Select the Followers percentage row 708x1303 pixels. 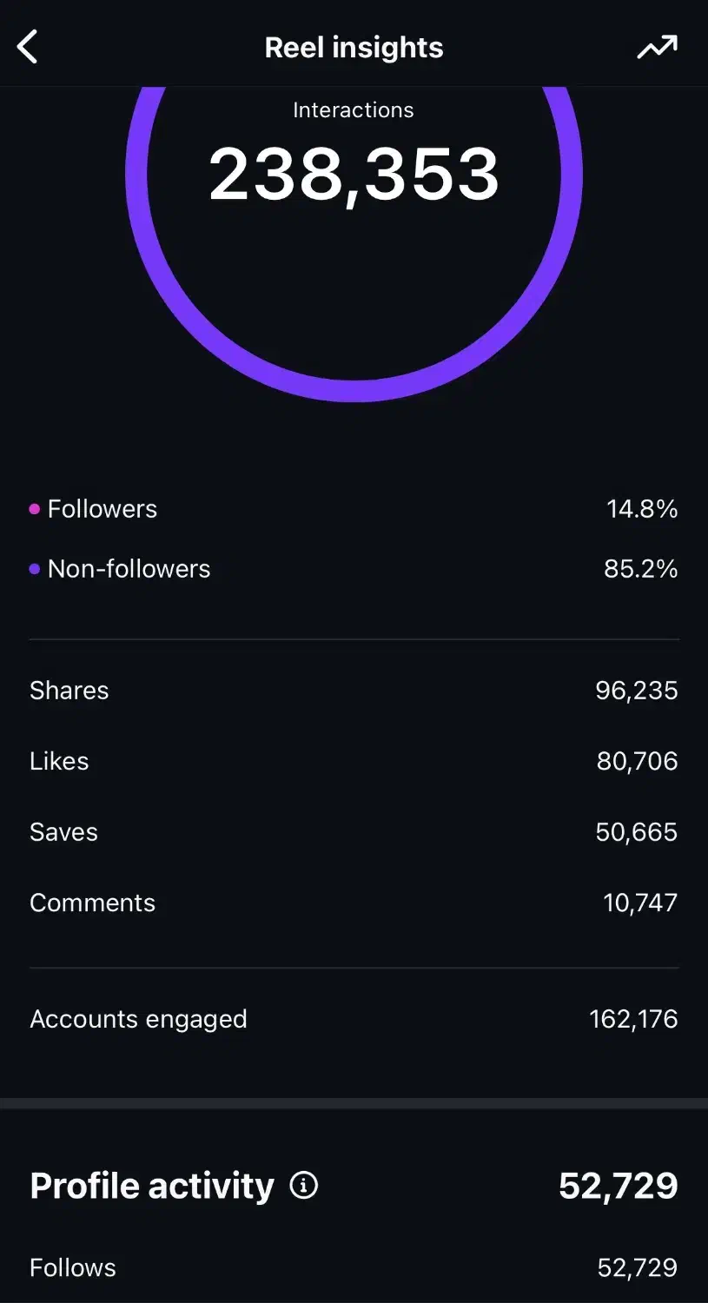click(x=354, y=509)
